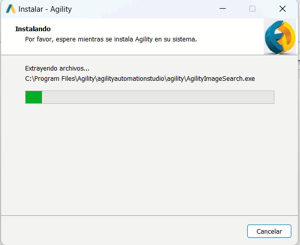
Task: Click the green installation progress bar
Action: pyautogui.click(x=149, y=97)
